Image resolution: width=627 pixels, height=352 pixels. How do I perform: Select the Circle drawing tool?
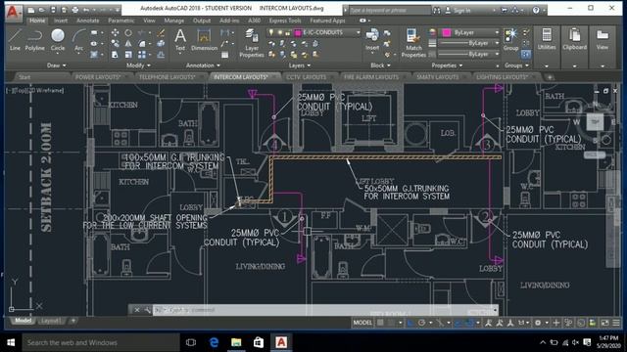[x=58, y=39]
